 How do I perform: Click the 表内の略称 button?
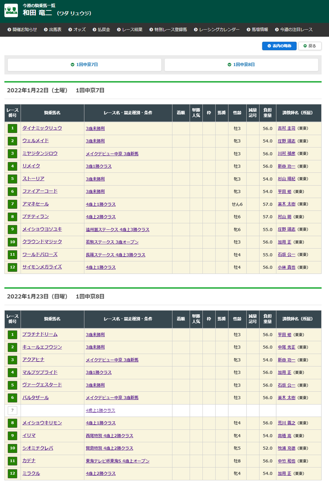279,46
